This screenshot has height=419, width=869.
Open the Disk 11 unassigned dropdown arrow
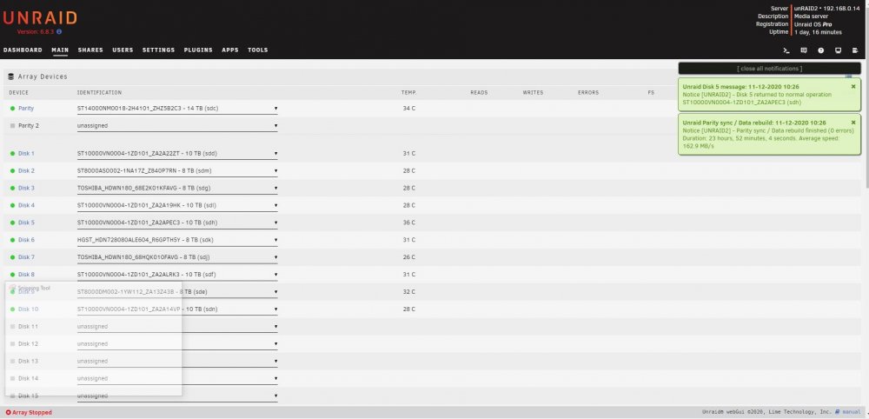[276, 327]
